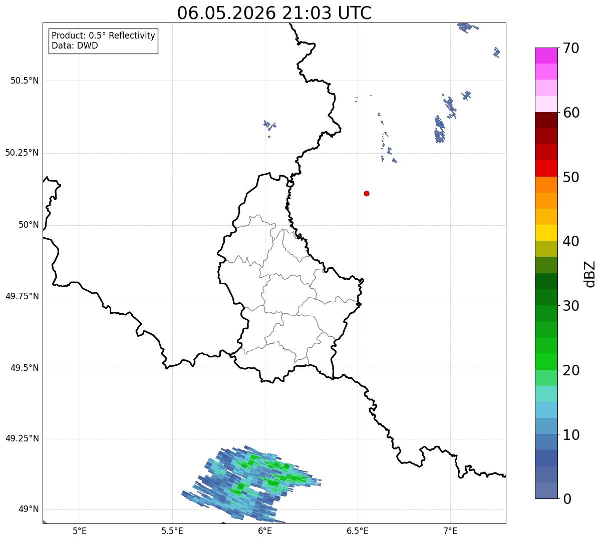Click the dBZ colorbar axis label

589,274
